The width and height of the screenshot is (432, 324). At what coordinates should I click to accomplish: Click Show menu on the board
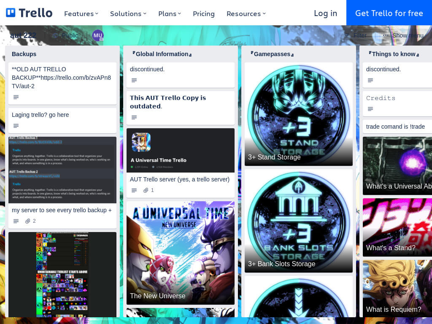(403, 35)
